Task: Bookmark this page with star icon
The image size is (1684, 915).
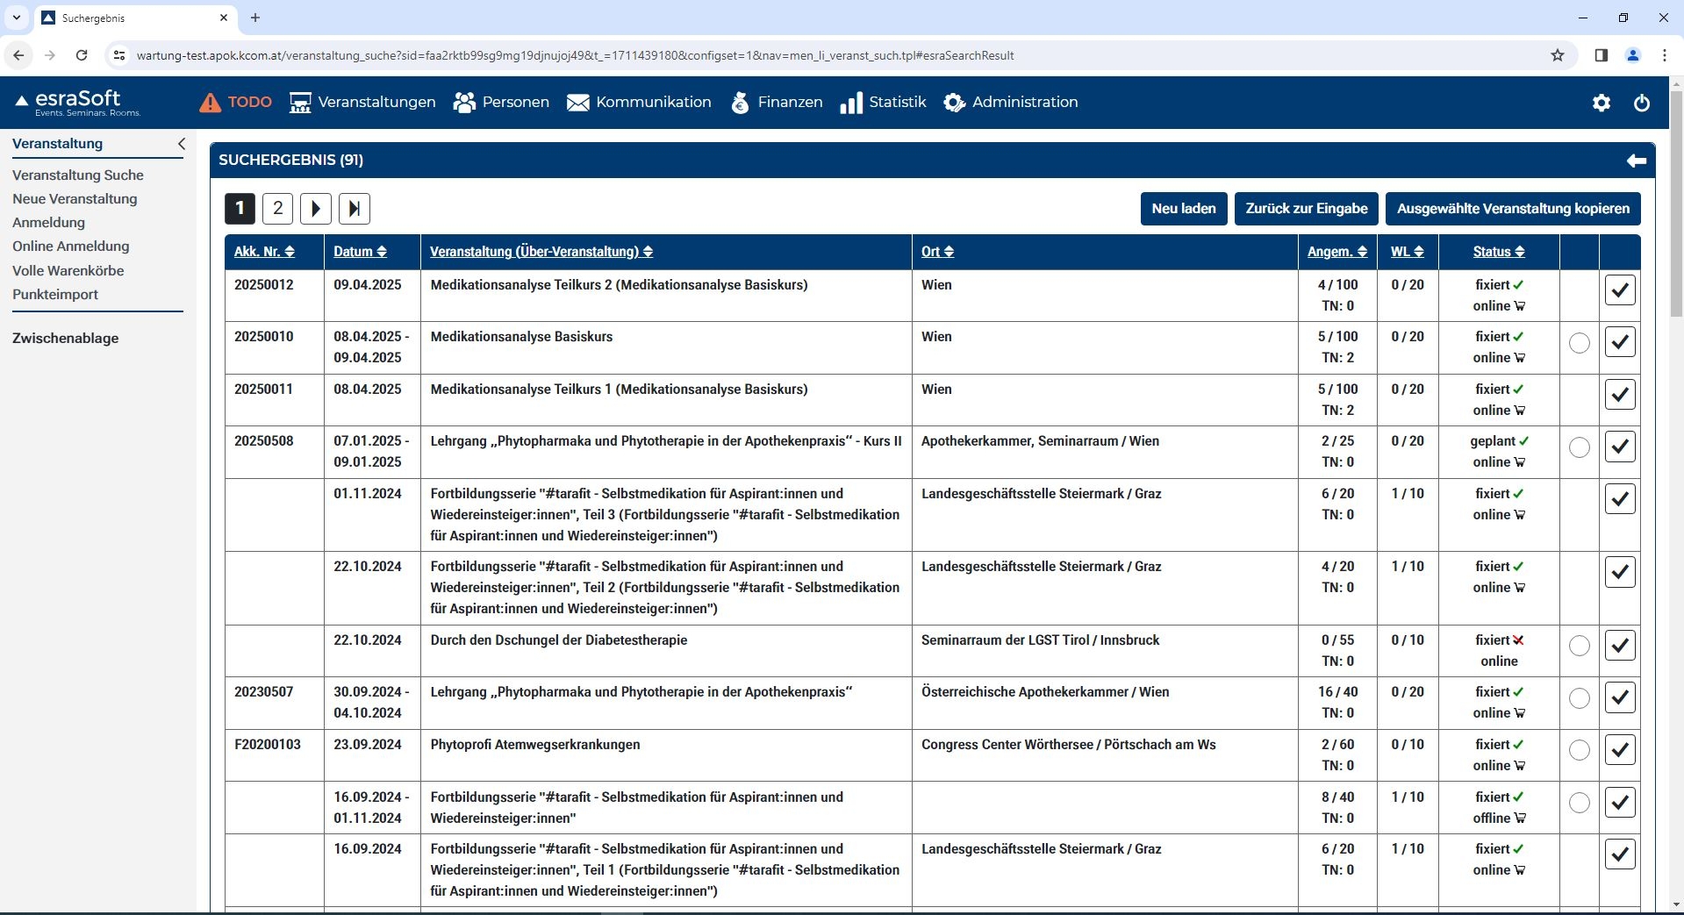Action: tap(1558, 55)
